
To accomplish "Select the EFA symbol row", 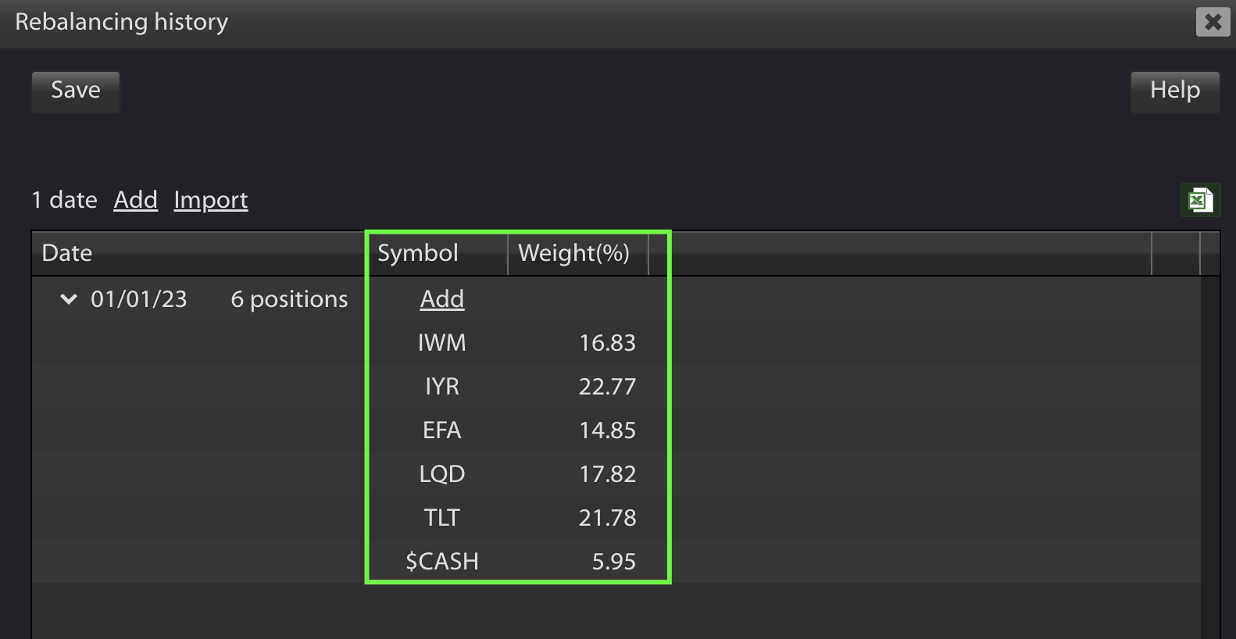I will (x=442, y=430).
